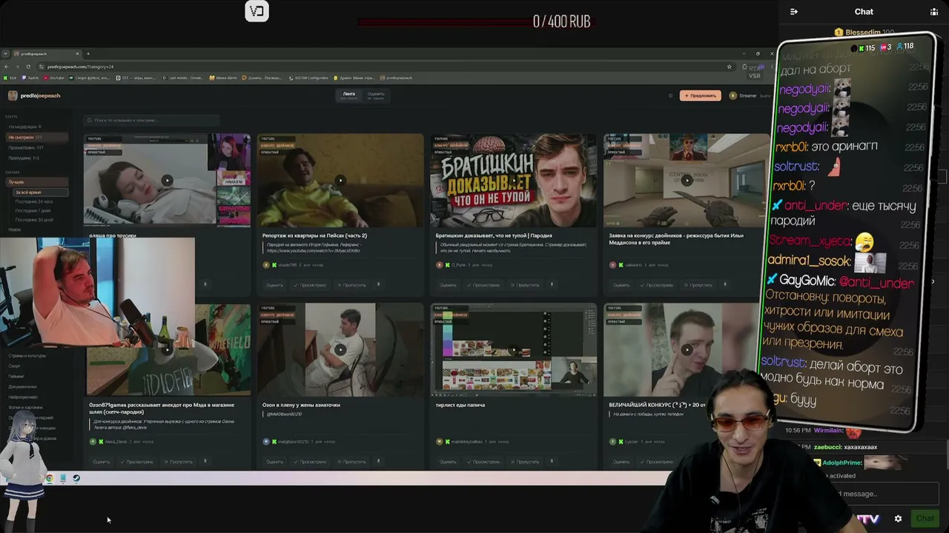
Task: Play the Братишкин доказывает video
Action: 513,180
